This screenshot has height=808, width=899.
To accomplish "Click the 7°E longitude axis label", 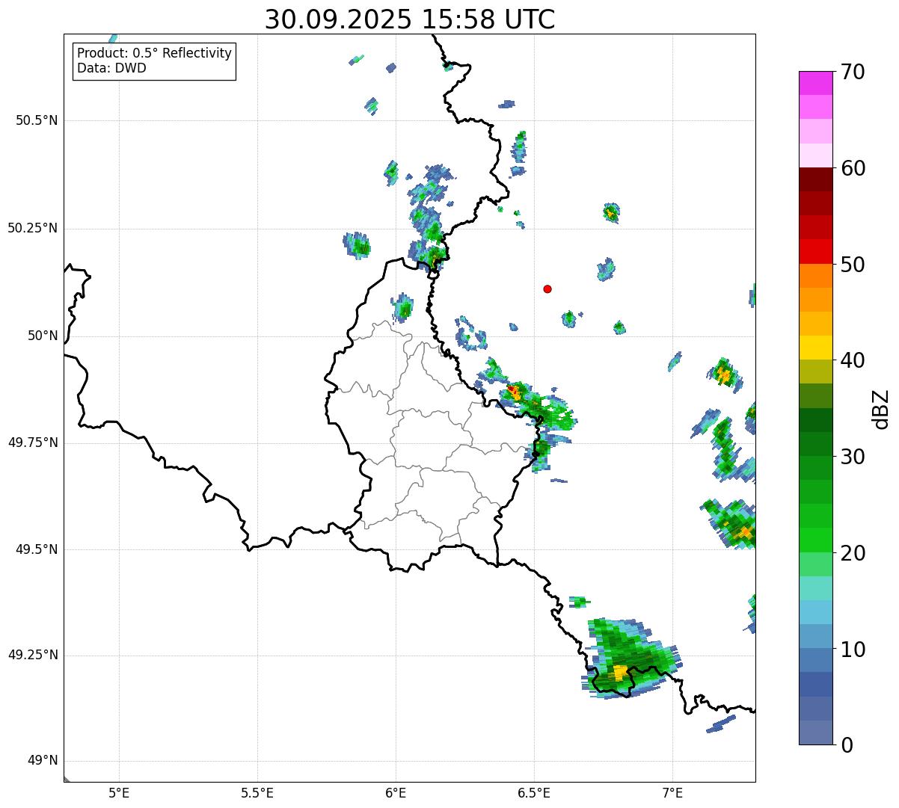I will click(672, 793).
